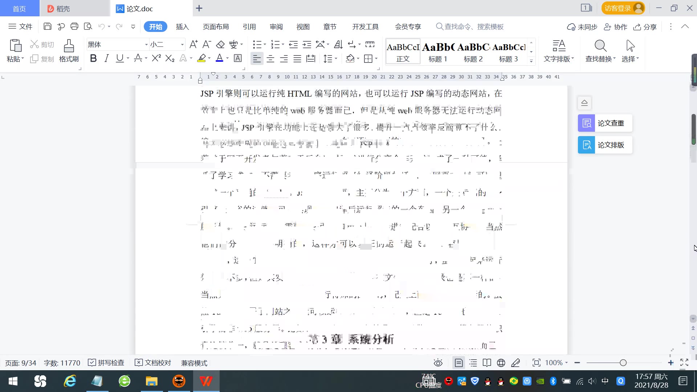Toggle bold formatting
This screenshot has width=697, height=392.
[x=93, y=58]
